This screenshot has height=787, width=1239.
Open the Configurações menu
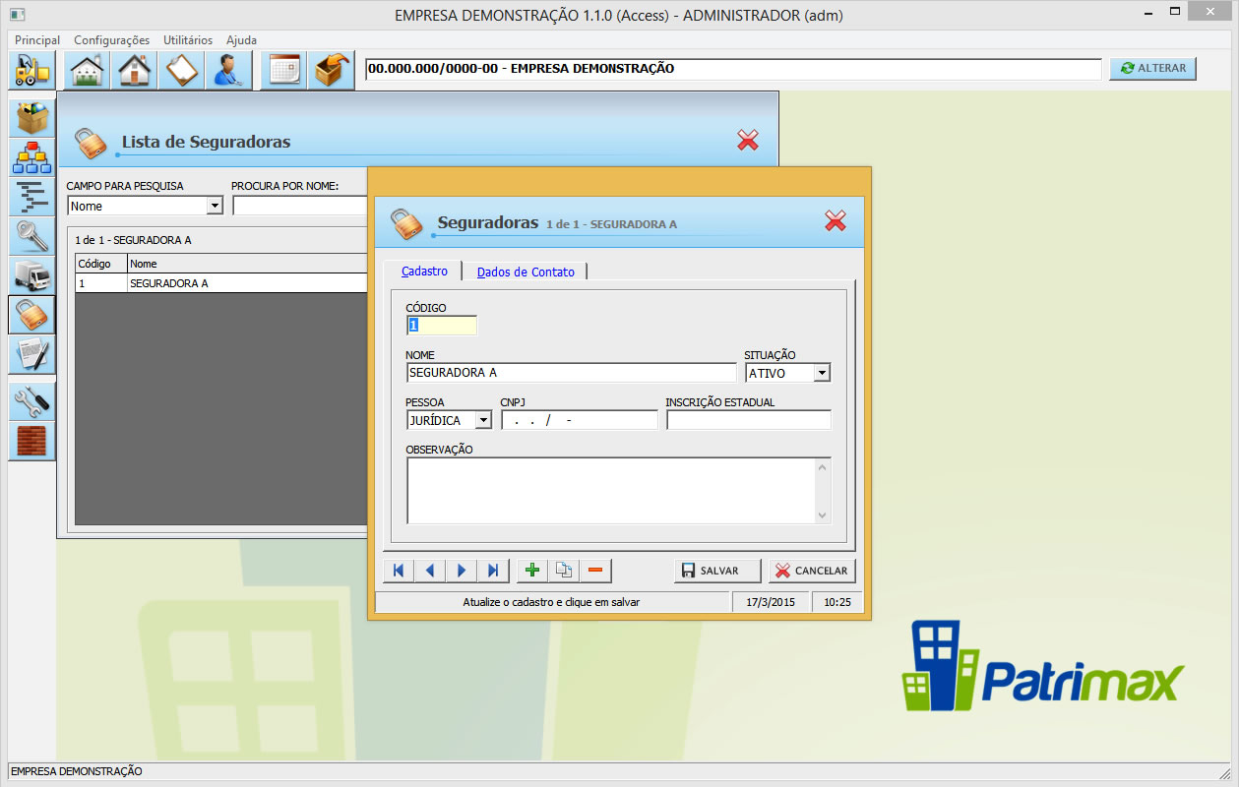pos(112,40)
